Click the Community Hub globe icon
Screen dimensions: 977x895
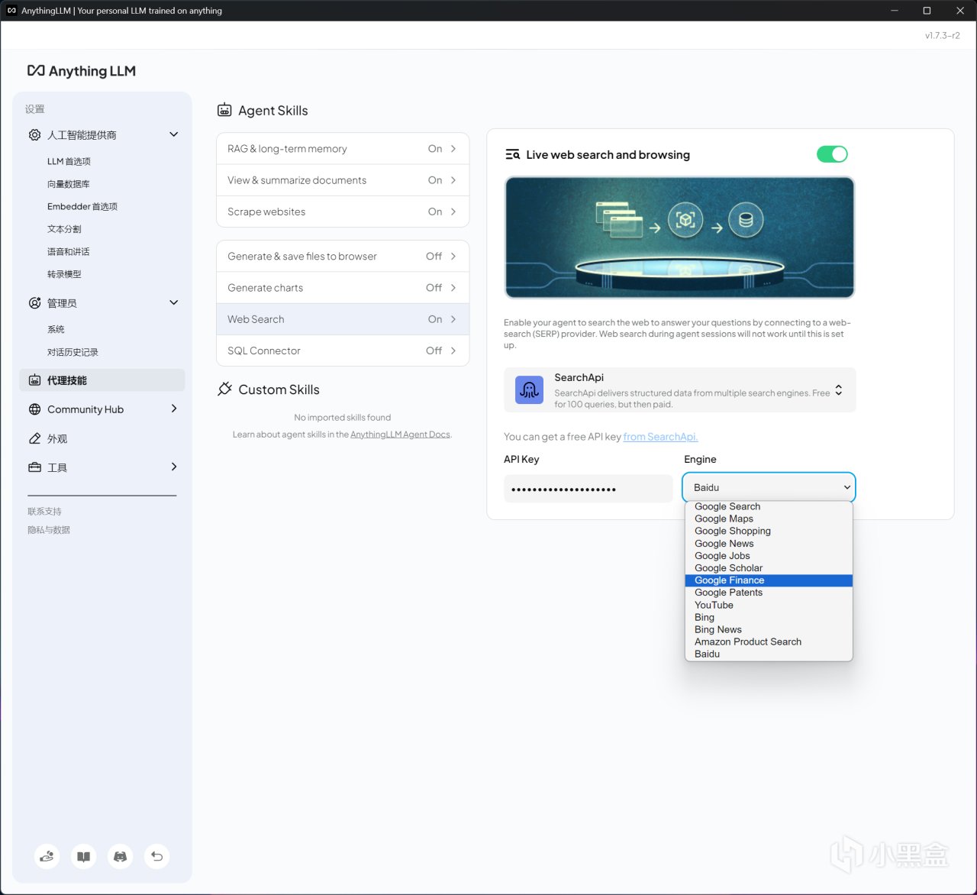coord(34,409)
